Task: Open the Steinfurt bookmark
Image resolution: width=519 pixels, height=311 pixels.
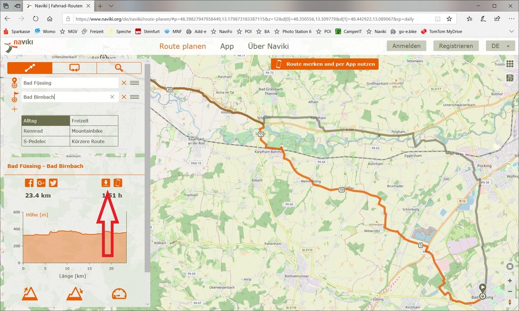Action: point(147,31)
